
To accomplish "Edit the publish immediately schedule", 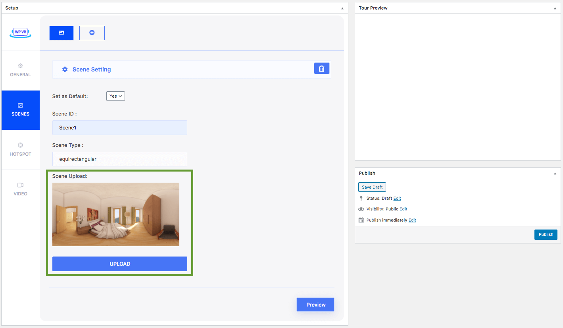I will (x=413, y=220).
